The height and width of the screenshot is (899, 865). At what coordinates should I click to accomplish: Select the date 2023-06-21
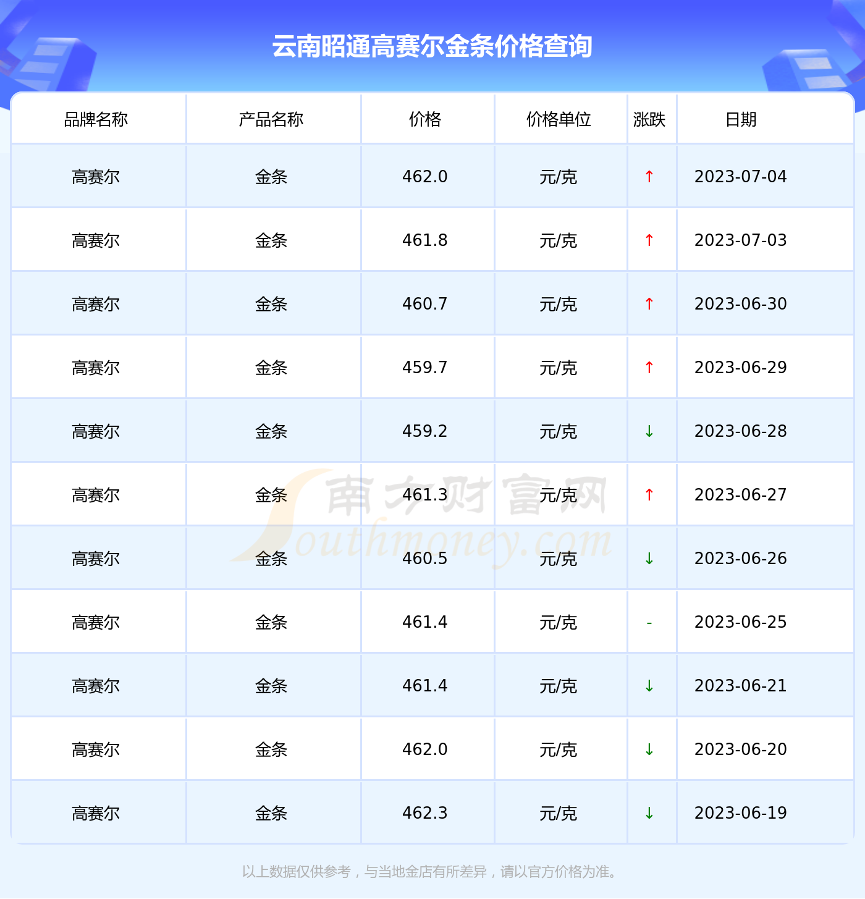741,686
